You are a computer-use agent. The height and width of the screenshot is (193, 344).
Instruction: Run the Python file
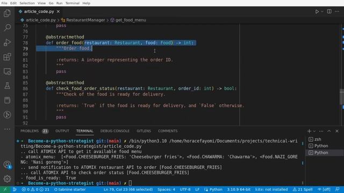coord(317,11)
